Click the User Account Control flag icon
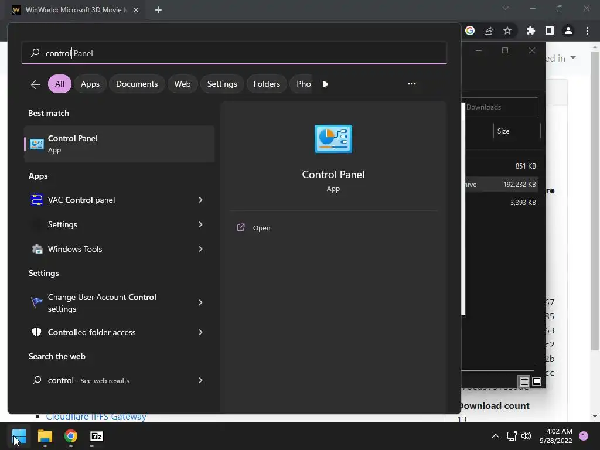This screenshot has height=450, width=600. pyautogui.click(x=37, y=302)
